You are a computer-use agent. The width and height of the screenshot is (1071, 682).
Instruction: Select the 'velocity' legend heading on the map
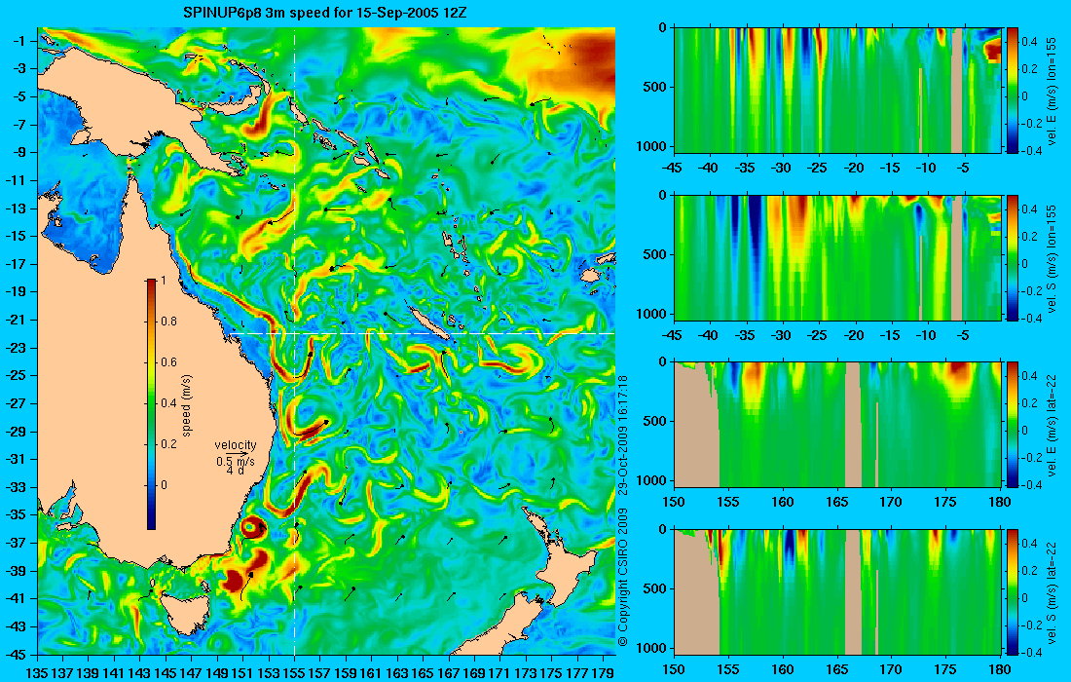click(235, 445)
